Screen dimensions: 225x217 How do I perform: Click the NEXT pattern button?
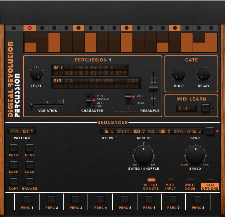tap(30, 148)
